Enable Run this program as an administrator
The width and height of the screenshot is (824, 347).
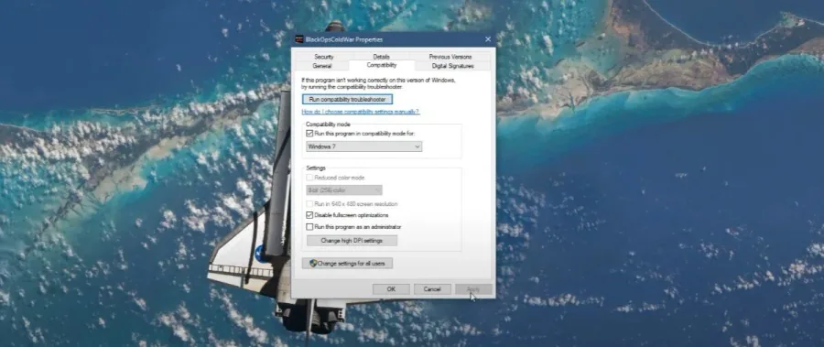[x=309, y=226]
